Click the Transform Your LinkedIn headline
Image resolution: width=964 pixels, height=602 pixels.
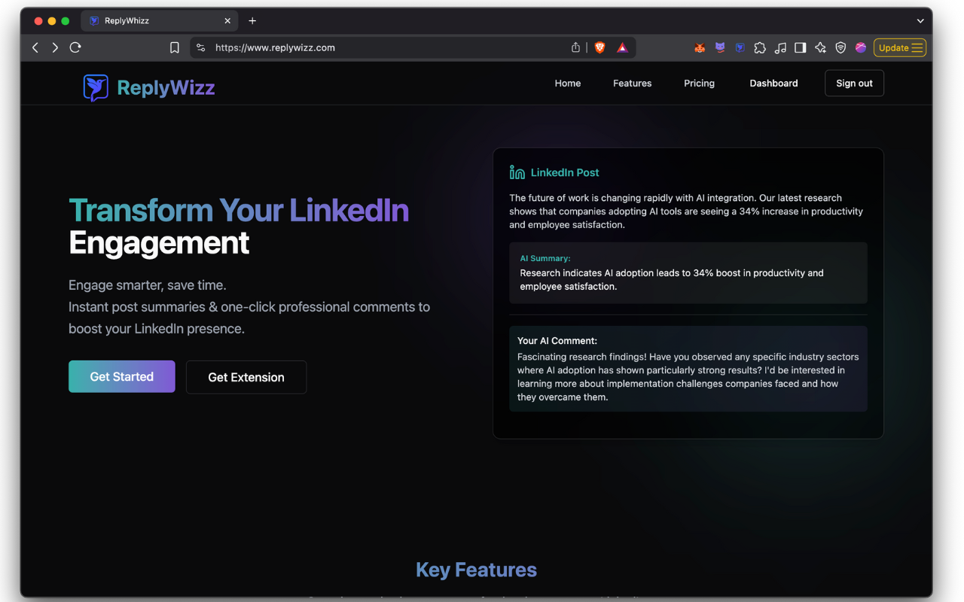coord(239,210)
